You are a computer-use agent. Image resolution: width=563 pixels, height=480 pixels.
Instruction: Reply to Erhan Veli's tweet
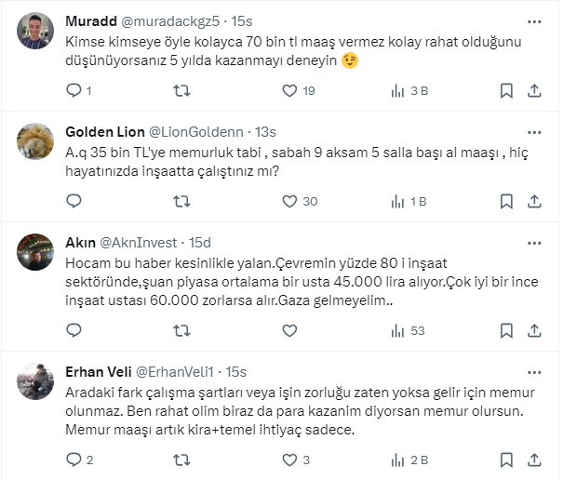pos(75,460)
